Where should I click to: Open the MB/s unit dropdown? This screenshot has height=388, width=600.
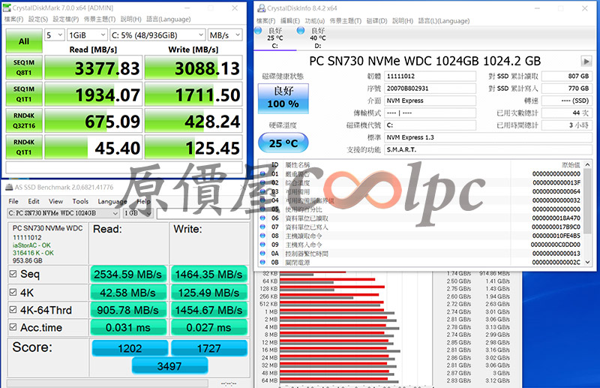225,35
